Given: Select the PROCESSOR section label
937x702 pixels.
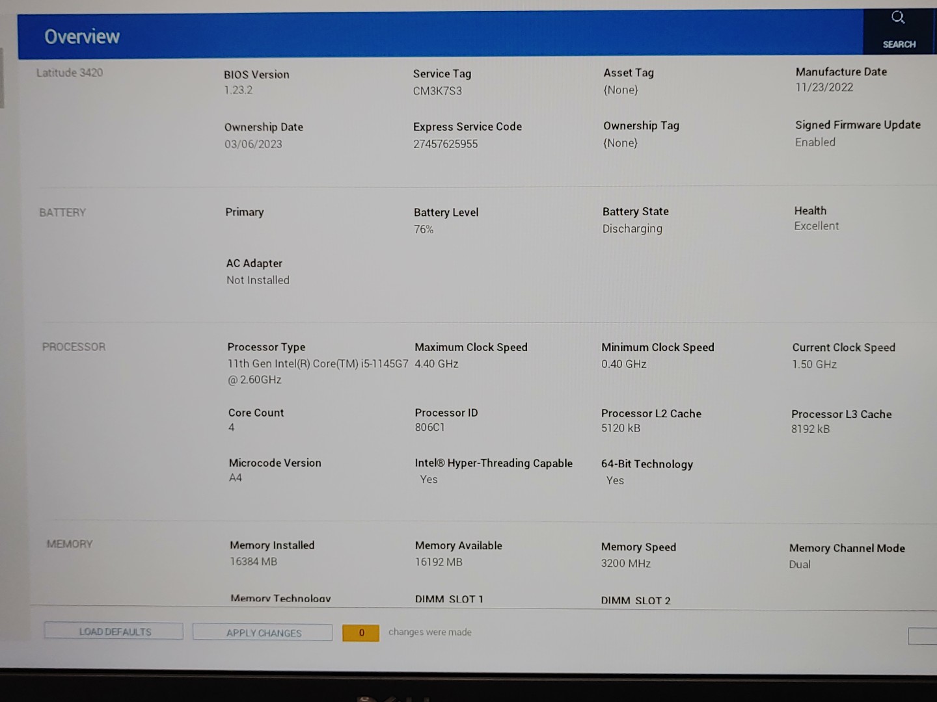Looking at the screenshot, I should pyautogui.click(x=74, y=347).
